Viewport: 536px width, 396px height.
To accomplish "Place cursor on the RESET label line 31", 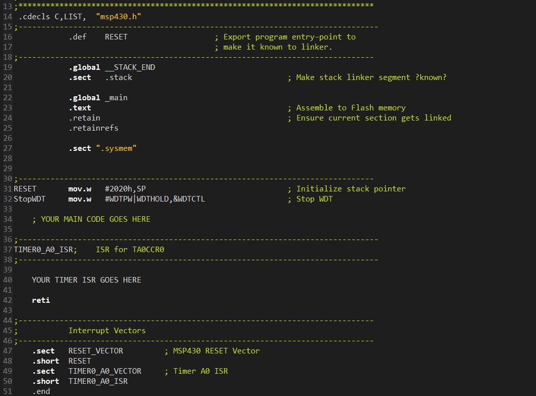I will click(24, 188).
